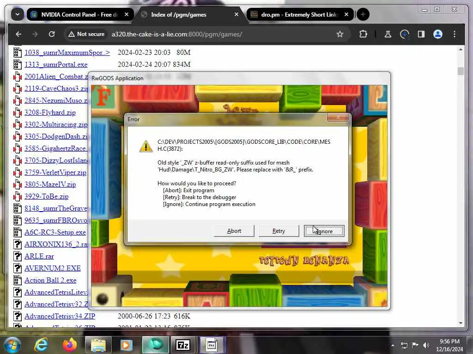
Task: Click the Abort button in Error dialog
Action: 234,231
